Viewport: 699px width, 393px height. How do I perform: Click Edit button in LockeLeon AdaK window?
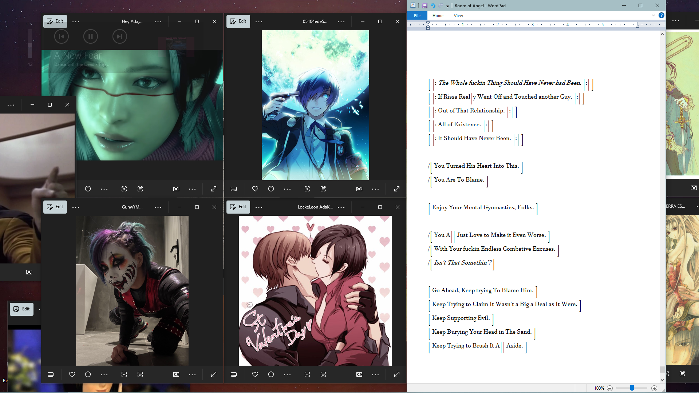point(238,207)
